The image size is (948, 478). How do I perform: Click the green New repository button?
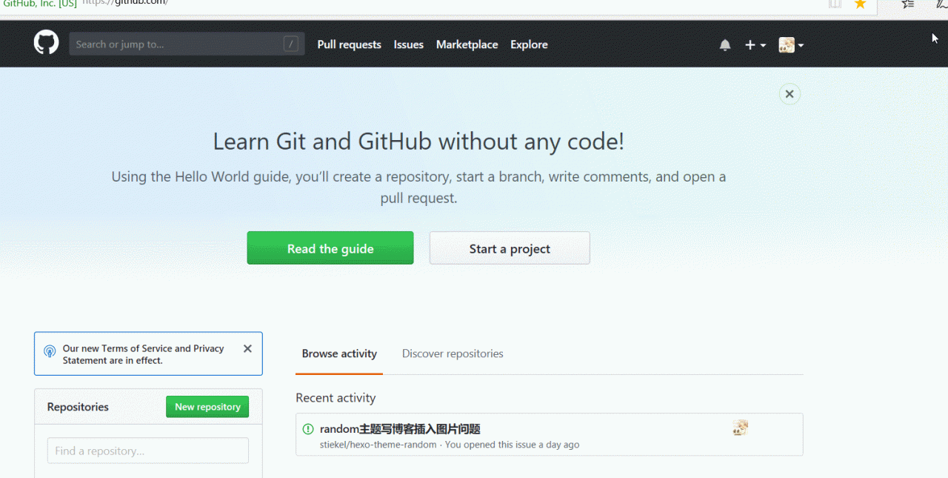(207, 407)
